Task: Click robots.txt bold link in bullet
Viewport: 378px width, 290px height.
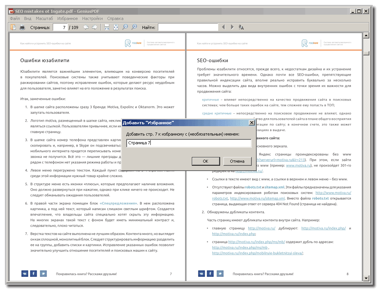Action: coord(253,187)
